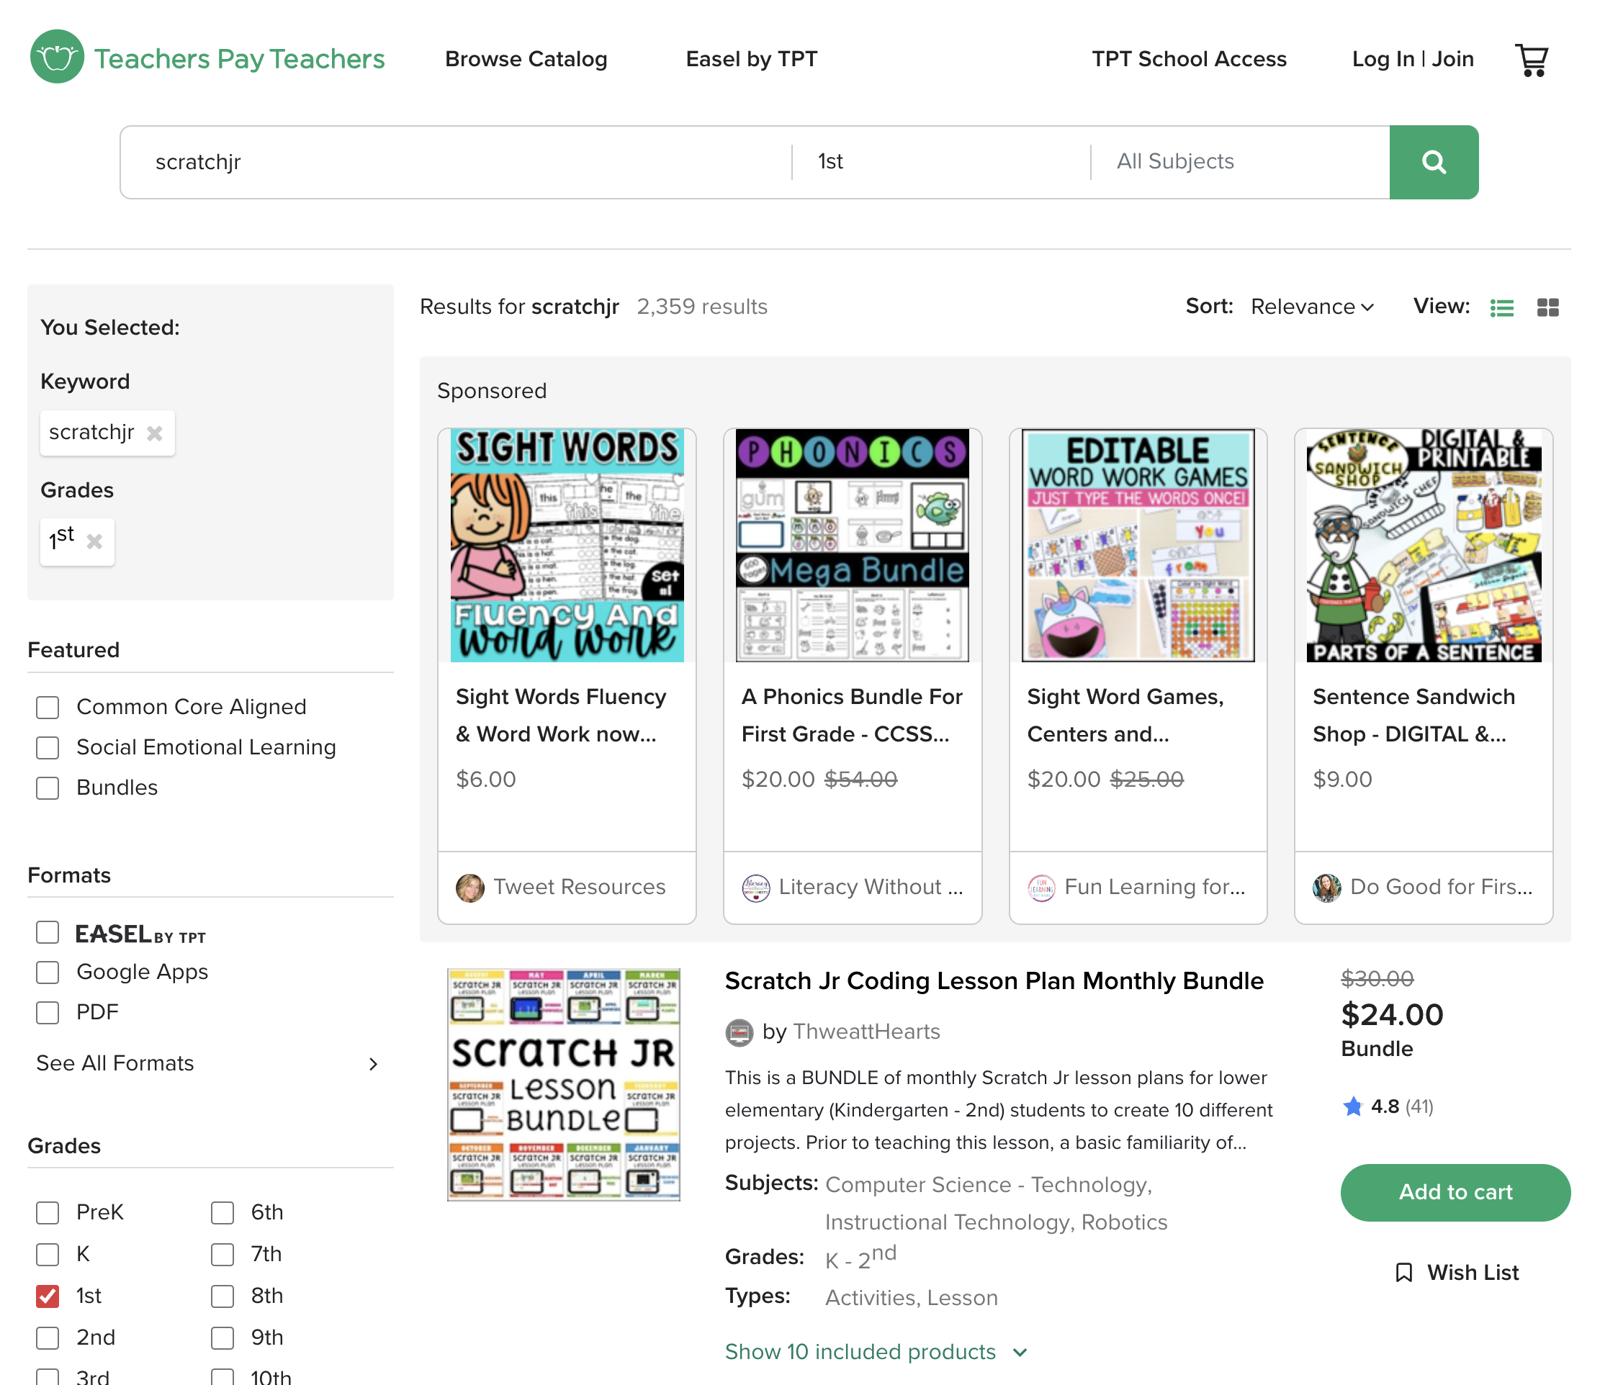Click the 4.8 (41) rating text
The image size is (1600, 1385).
click(1402, 1106)
